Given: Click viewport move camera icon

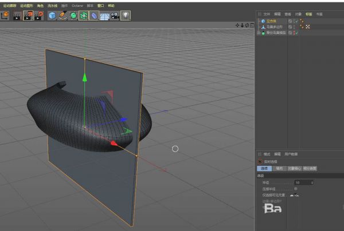Looking at the screenshot, I should [237, 25].
